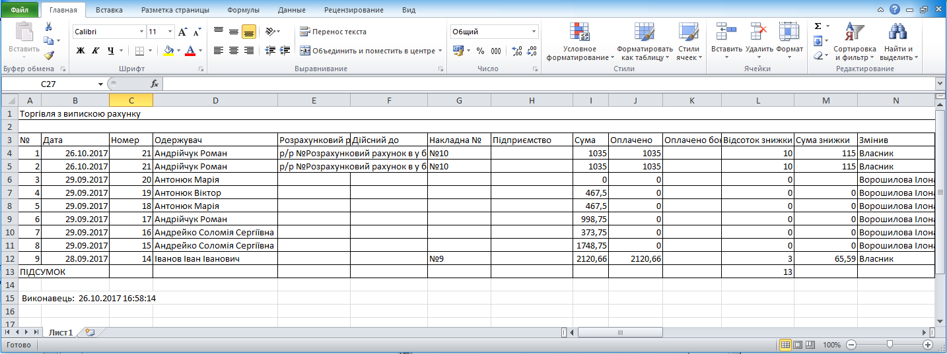Click the Insert Function fx icon
The image size is (947, 354).
tap(155, 84)
